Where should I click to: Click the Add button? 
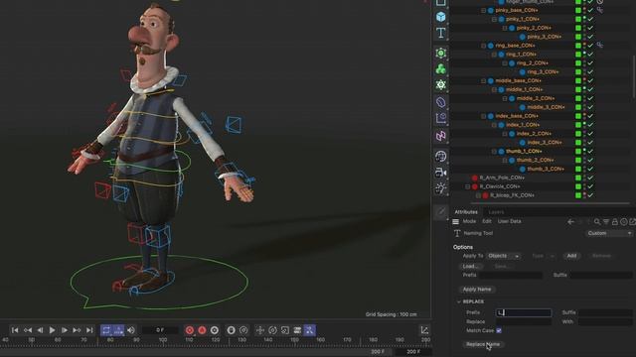click(x=571, y=256)
